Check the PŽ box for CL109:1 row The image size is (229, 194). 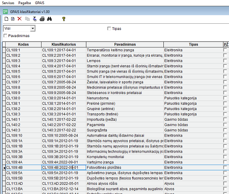pyautogui.click(x=225, y=50)
